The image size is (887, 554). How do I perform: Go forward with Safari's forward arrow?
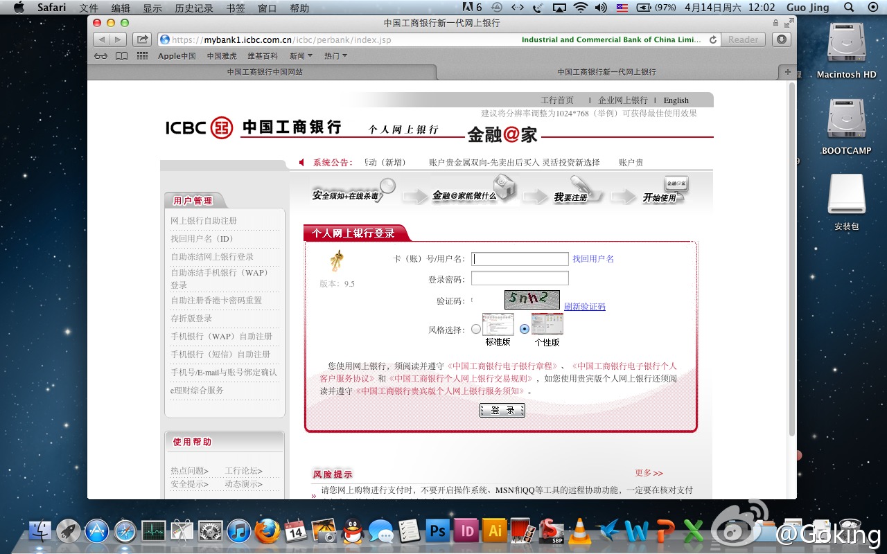click(118, 39)
